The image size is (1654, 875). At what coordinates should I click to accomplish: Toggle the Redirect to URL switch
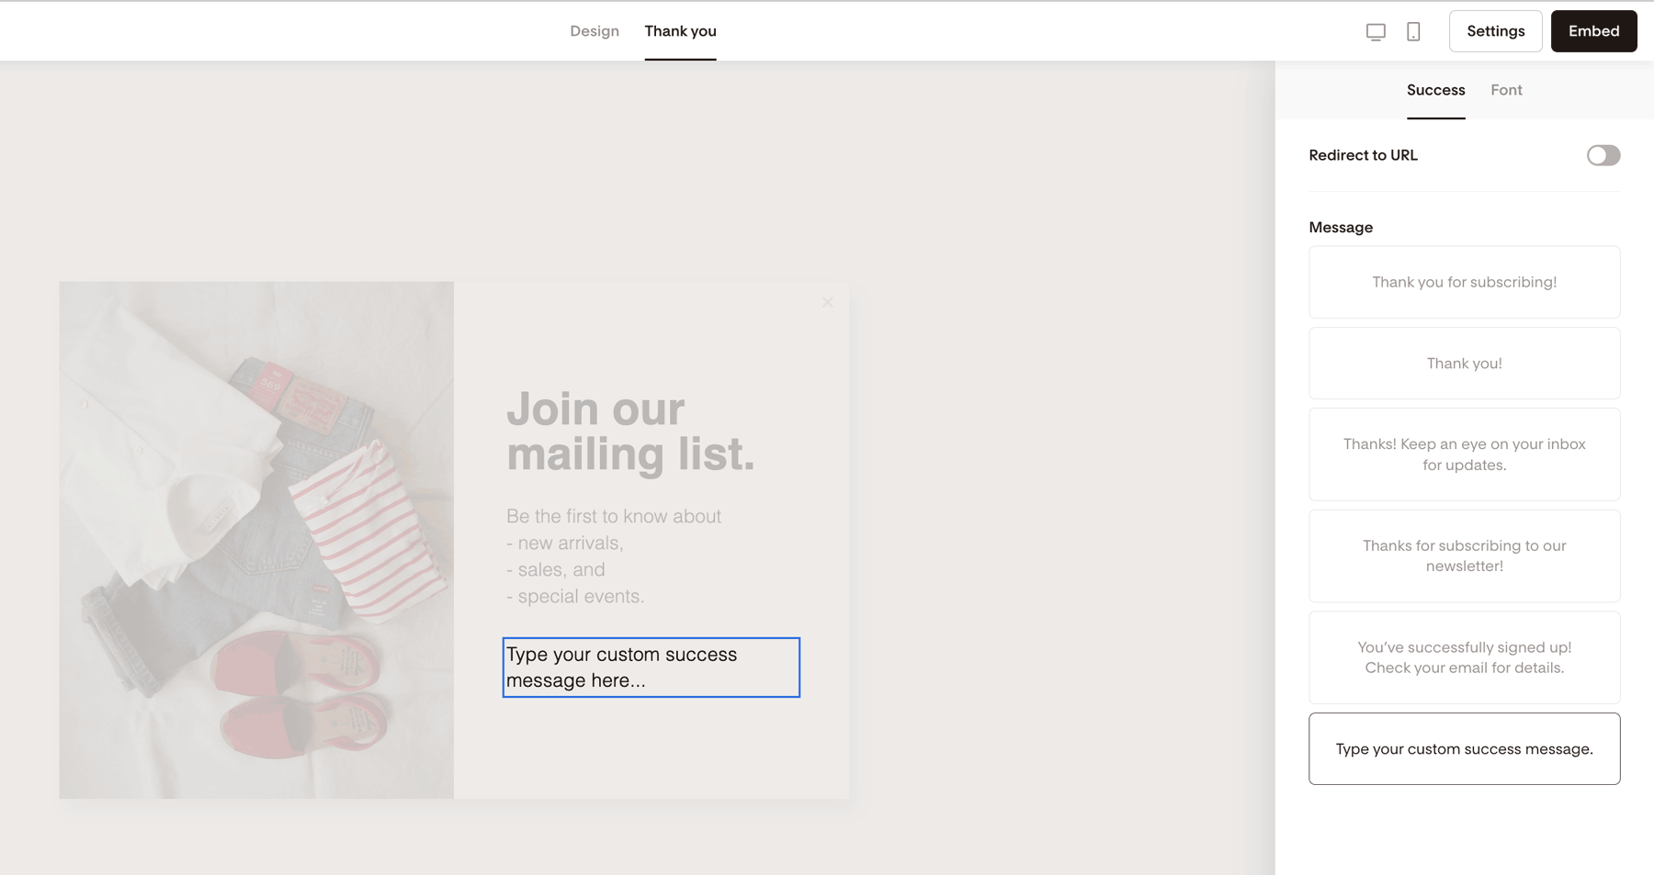click(x=1603, y=155)
